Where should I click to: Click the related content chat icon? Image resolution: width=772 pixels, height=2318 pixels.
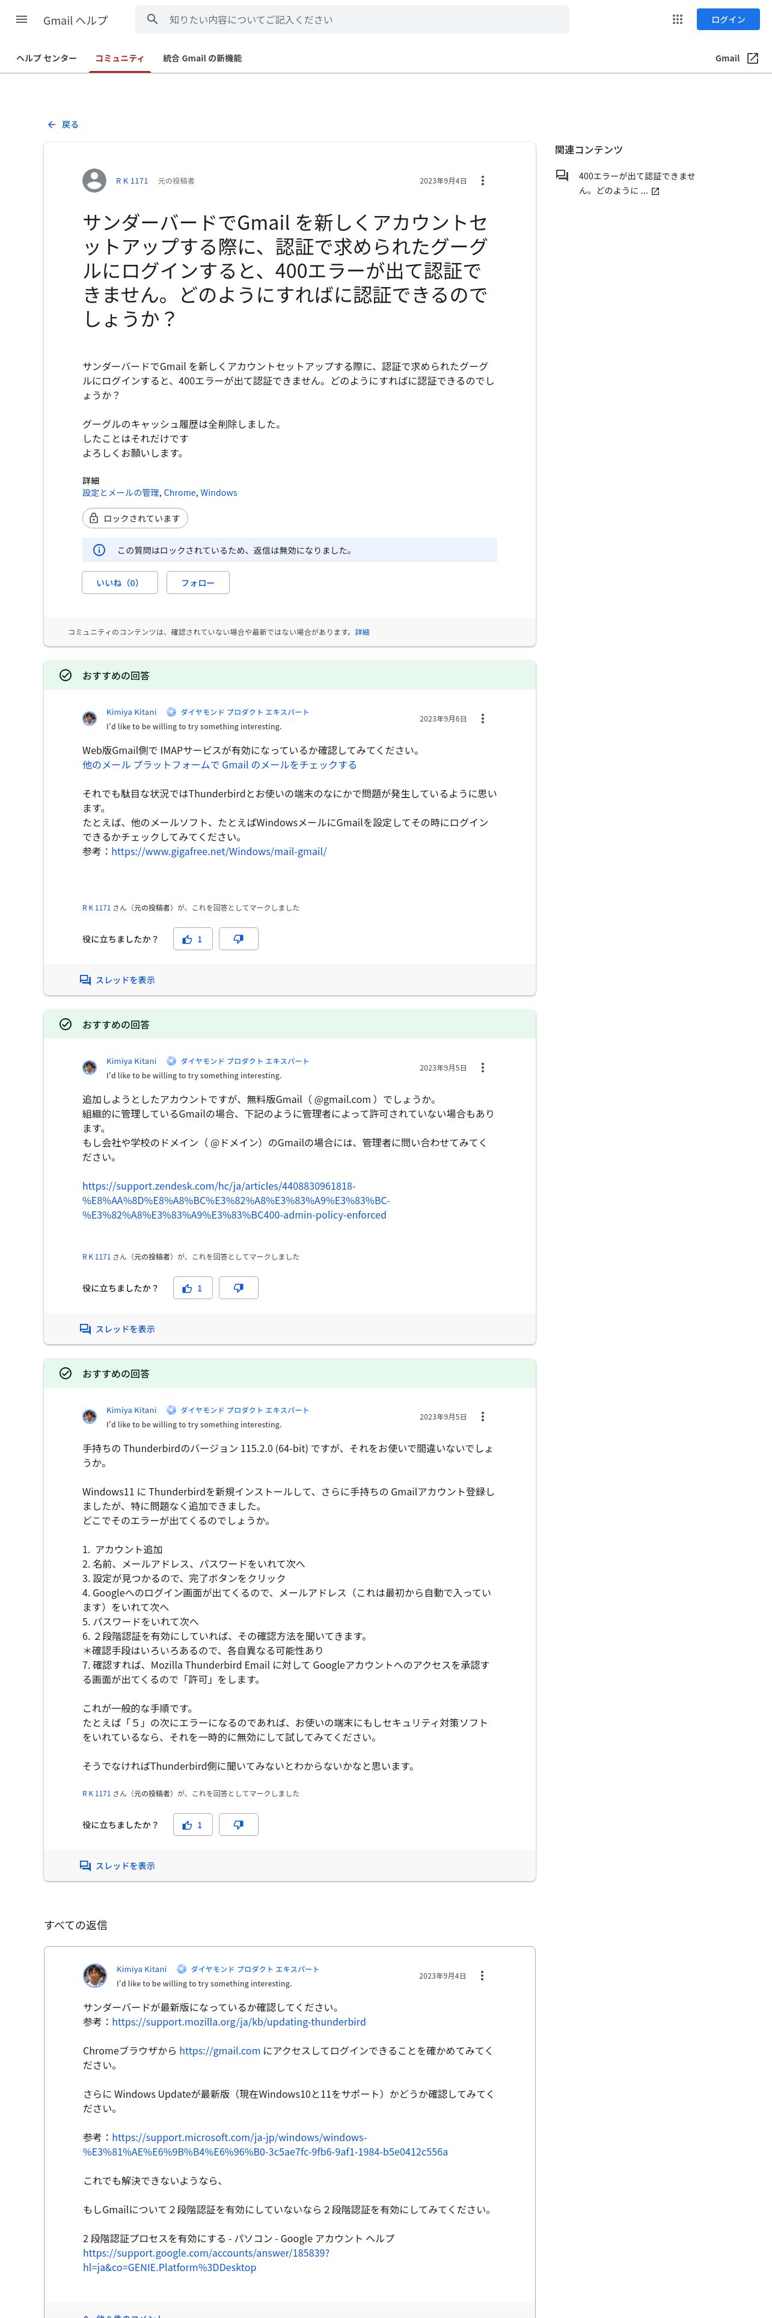coord(562,176)
